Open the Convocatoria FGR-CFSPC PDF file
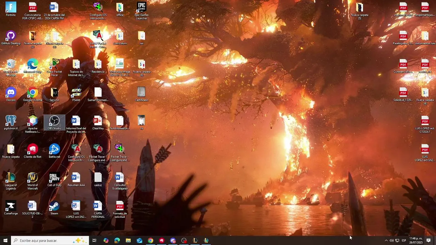Screen dimensions: 436x245 pos(33,11)
